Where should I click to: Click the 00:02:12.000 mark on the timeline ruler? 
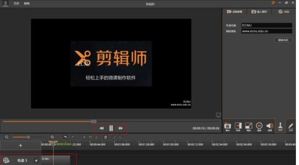click(x=195, y=145)
